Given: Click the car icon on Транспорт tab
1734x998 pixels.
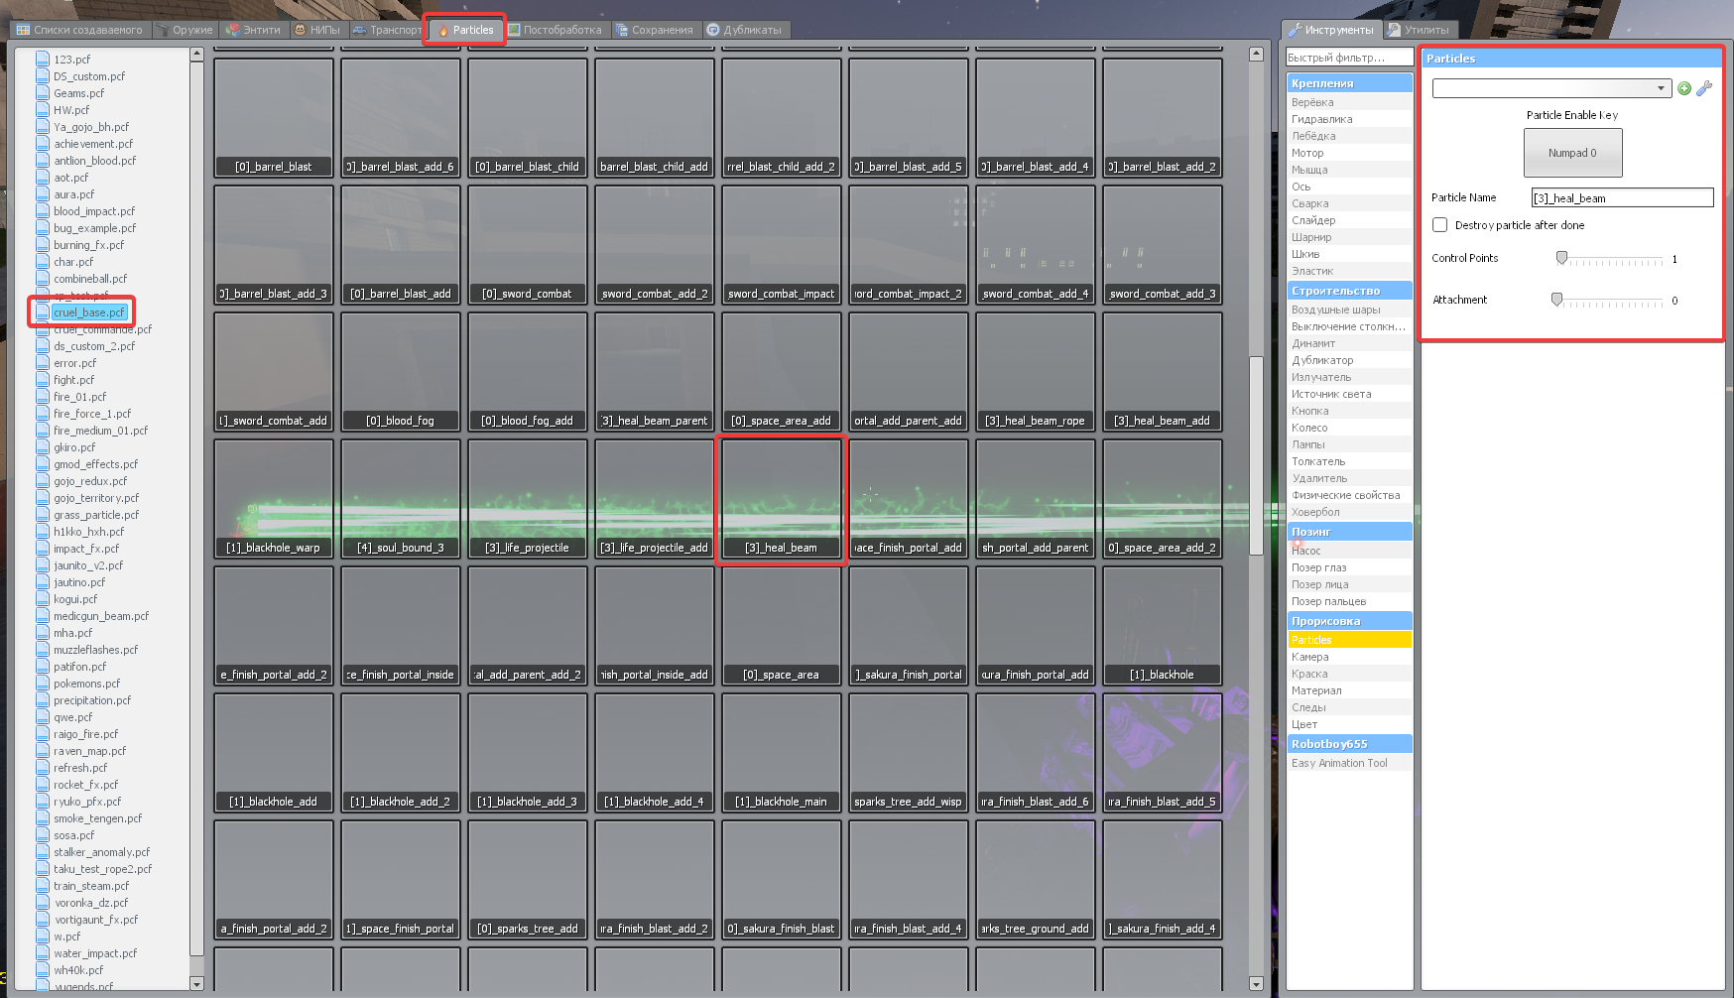Looking at the screenshot, I should (359, 31).
